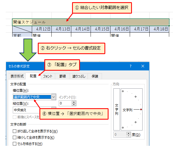Viewport: 173px width, 146px height.
Task: Click the red diamond orientation handle
Action: point(141,109)
